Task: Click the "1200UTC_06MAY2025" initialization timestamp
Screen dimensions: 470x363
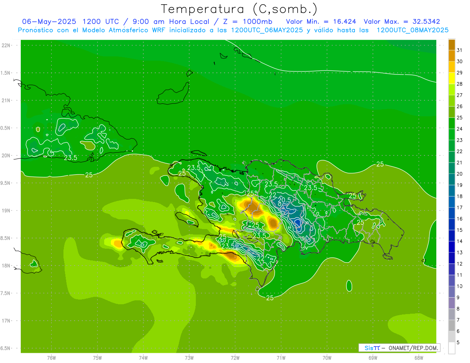Action: point(267,30)
